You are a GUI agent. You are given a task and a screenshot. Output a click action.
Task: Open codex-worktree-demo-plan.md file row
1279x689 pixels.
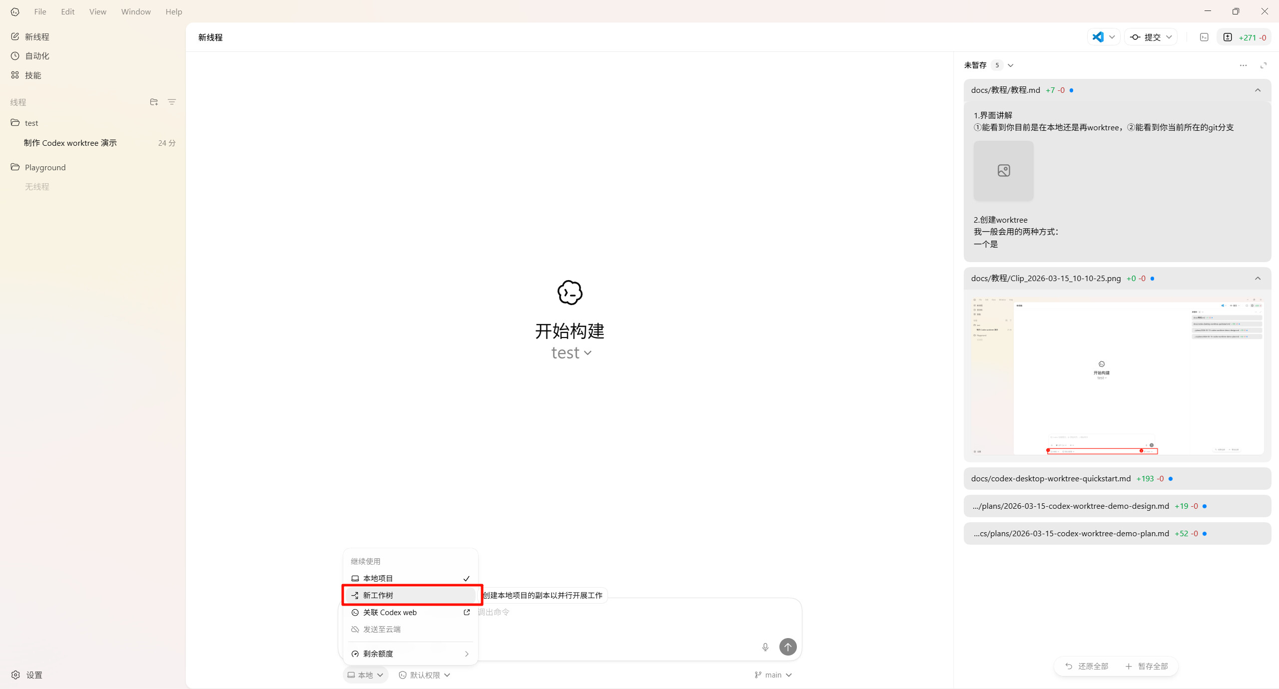tap(1117, 533)
